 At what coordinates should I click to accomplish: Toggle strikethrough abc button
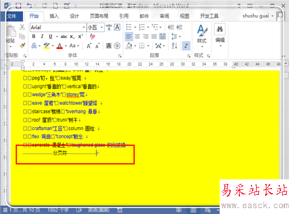pyautogui.click(x=64, y=36)
